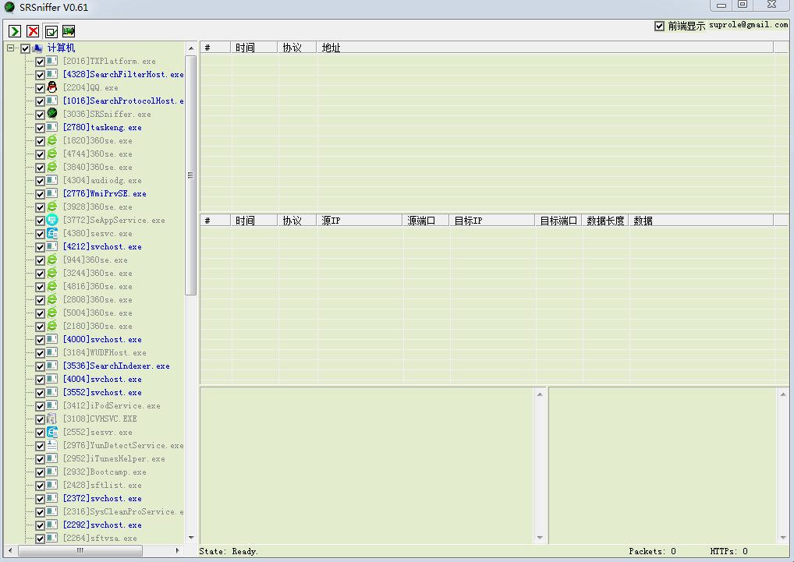Click the 数据长度 column header
794x562 pixels.
(605, 221)
